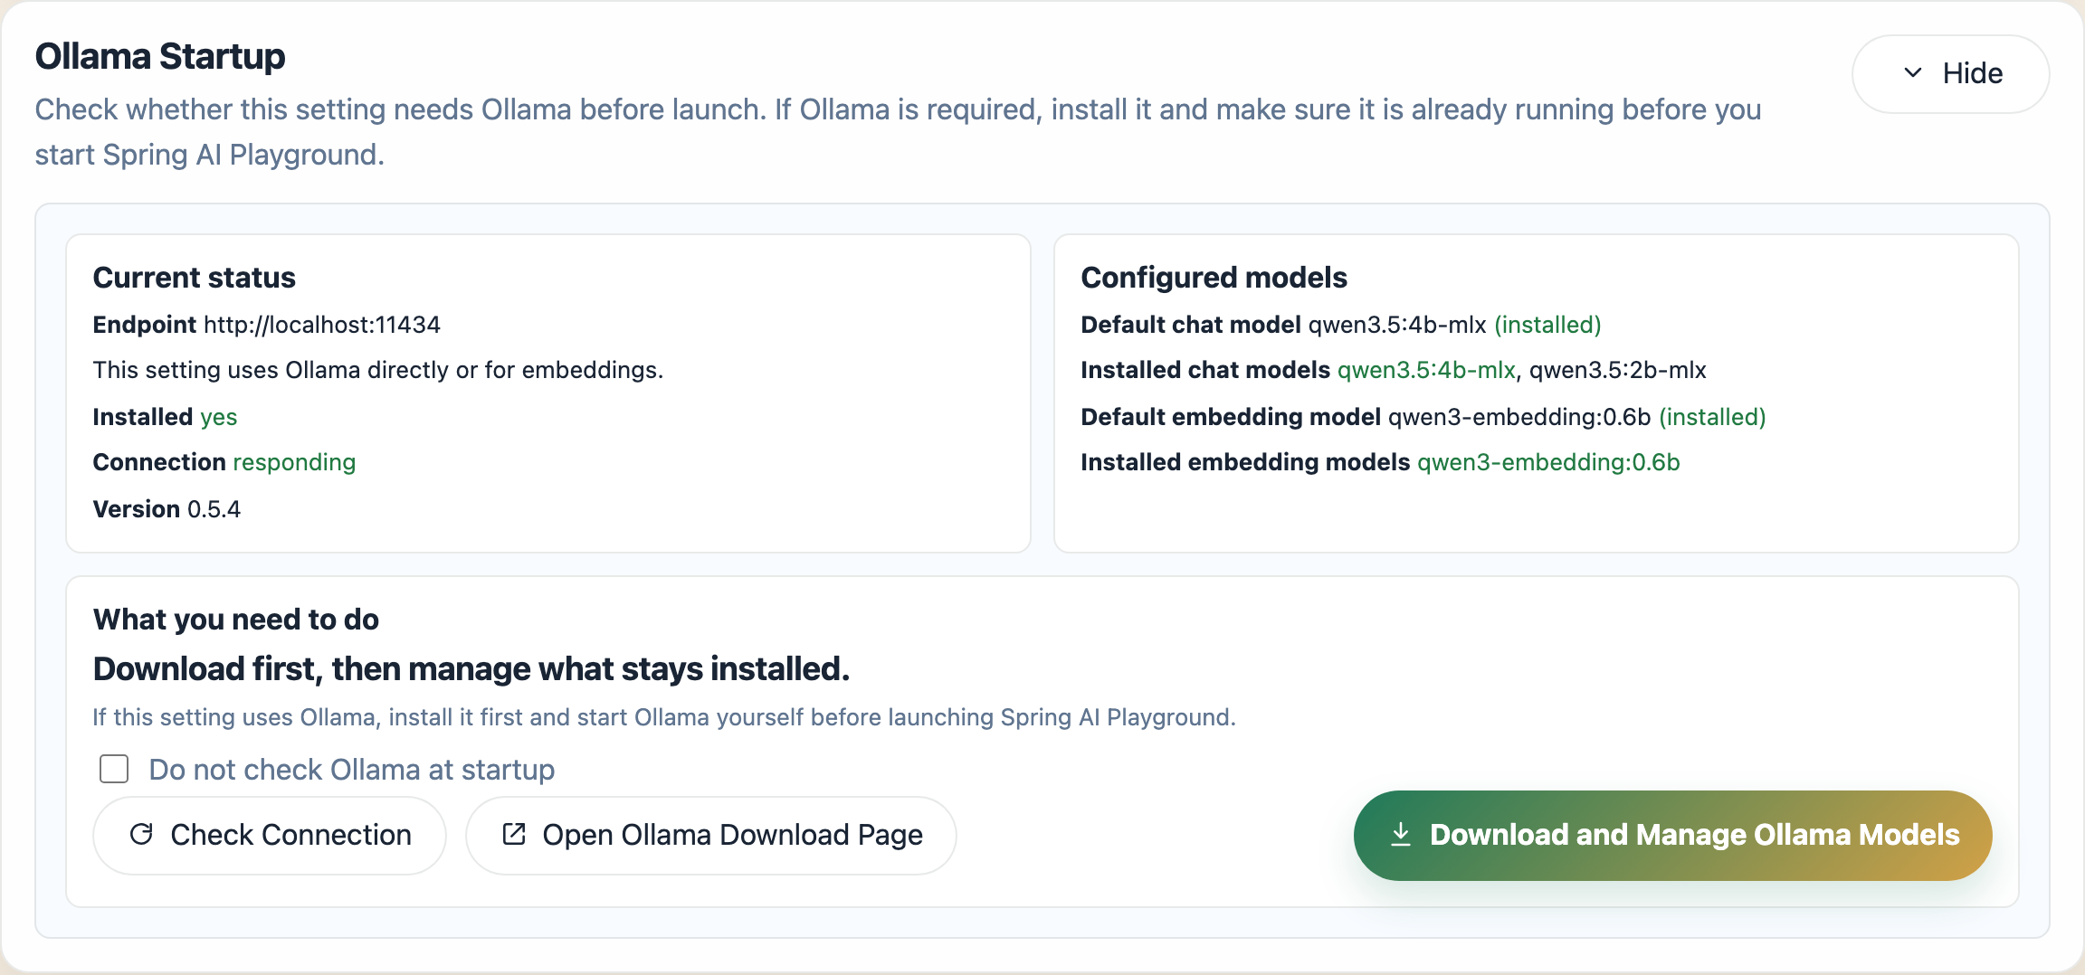
Task: Click the 'Connection responding' status line
Action: pos(224,462)
